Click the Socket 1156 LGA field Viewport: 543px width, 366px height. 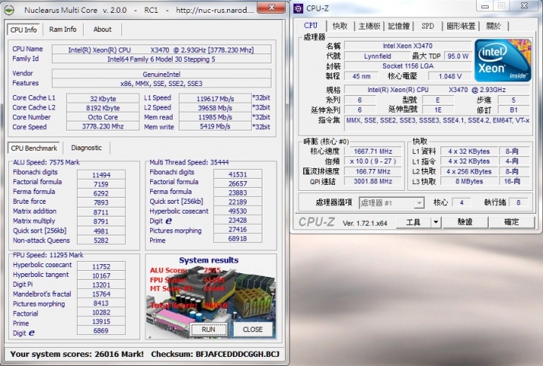(x=407, y=66)
